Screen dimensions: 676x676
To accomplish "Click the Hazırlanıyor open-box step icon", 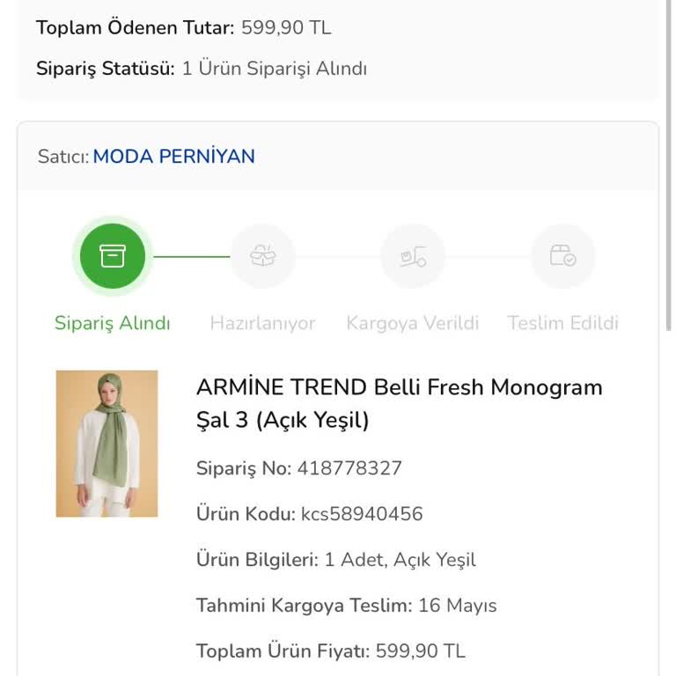I will click(262, 256).
